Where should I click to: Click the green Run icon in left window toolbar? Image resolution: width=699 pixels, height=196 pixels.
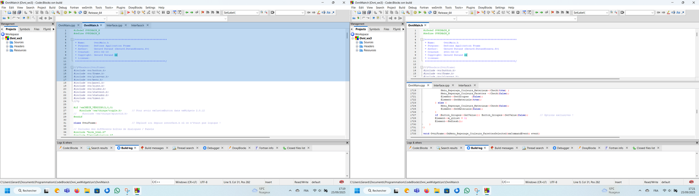coord(69,13)
